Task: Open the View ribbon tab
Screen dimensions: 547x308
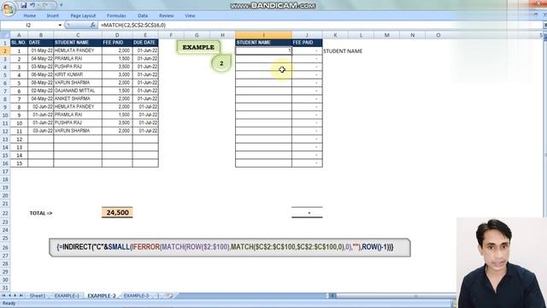Action: click(x=190, y=15)
